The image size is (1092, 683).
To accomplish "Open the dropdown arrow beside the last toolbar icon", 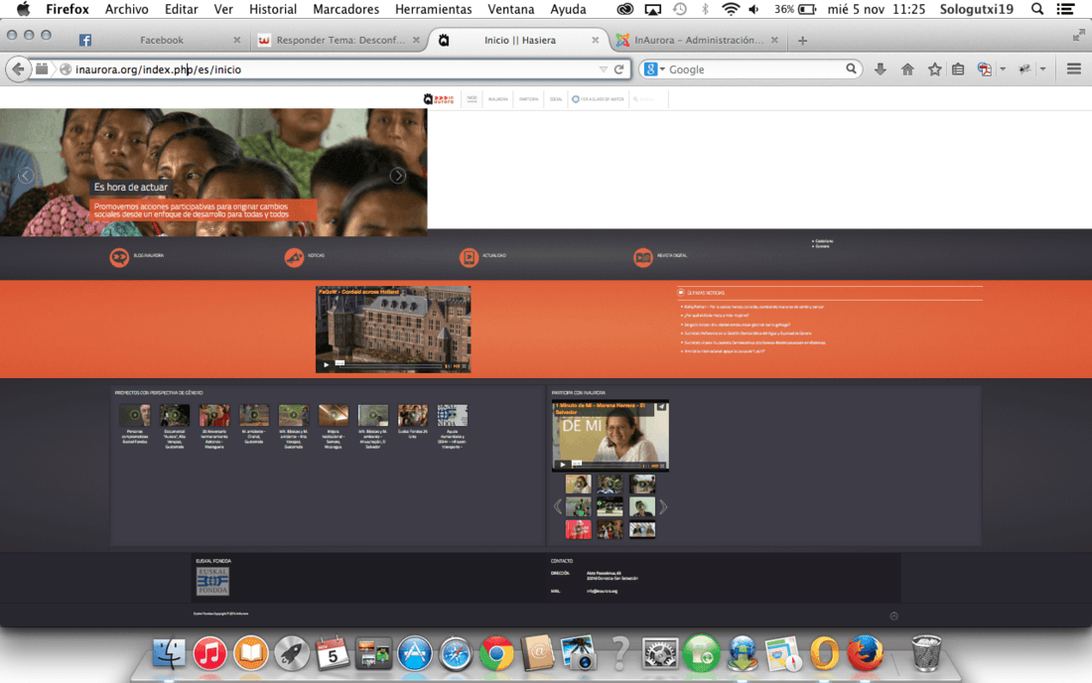I will [x=1043, y=68].
